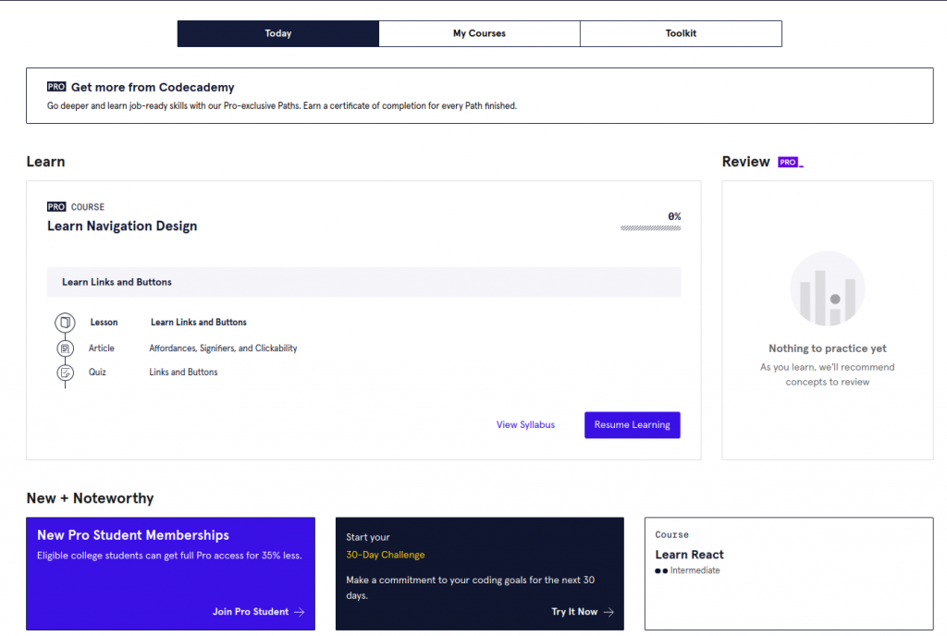947x636 pixels.
Task: Switch to the Today tab
Action: tap(277, 34)
